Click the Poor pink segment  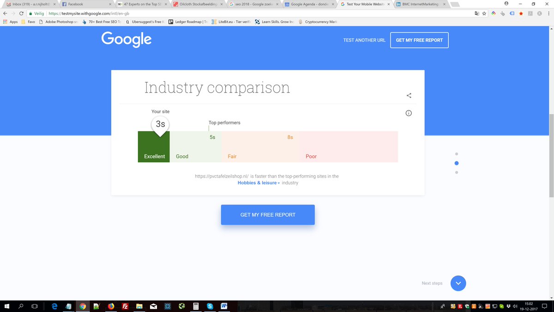click(349, 147)
